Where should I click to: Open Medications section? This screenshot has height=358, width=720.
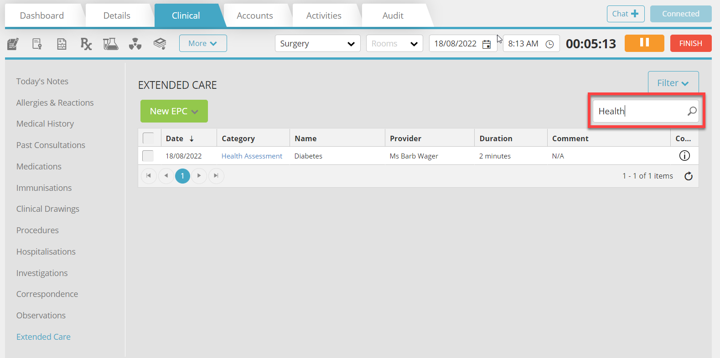tap(39, 166)
